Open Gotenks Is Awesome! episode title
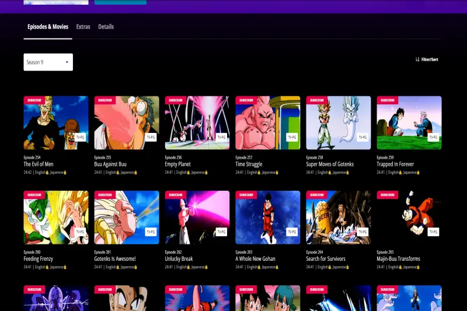Viewport: 467px width, 311px height. tap(115, 259)
